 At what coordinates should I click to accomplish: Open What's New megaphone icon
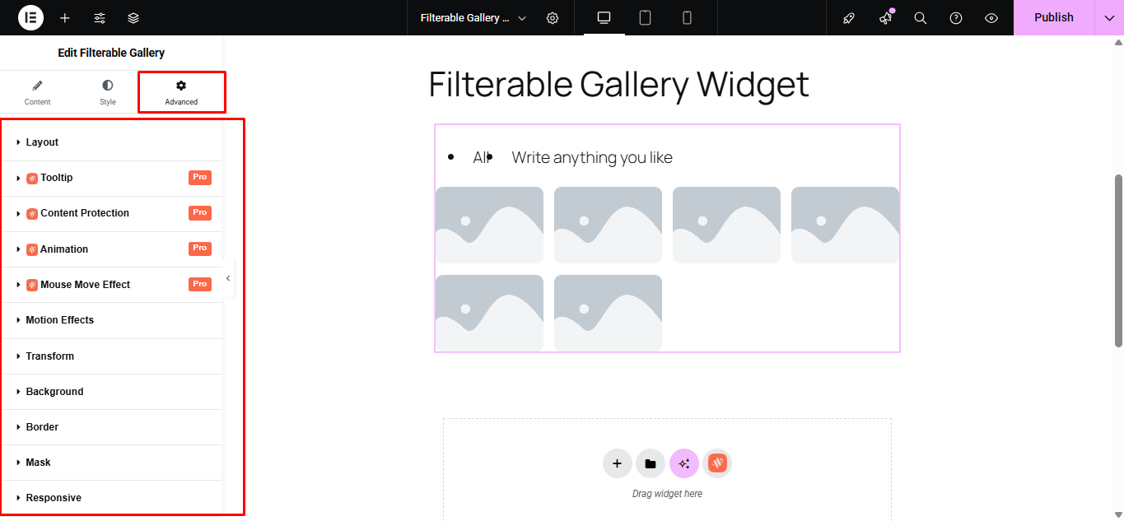coord(885,17)
